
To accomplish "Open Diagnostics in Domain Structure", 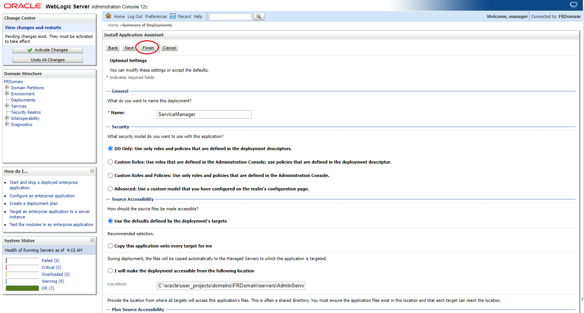I will point(22,125).
